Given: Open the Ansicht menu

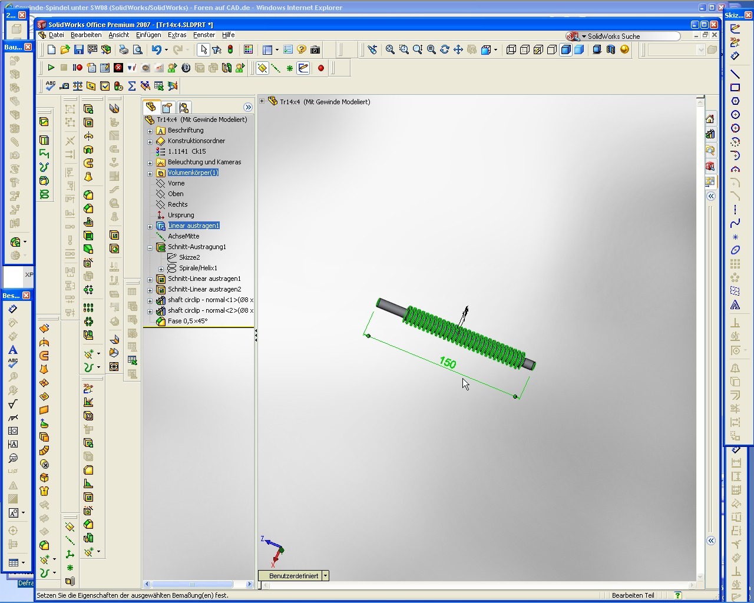Looking at the screenshot, I should pos(119,35).
